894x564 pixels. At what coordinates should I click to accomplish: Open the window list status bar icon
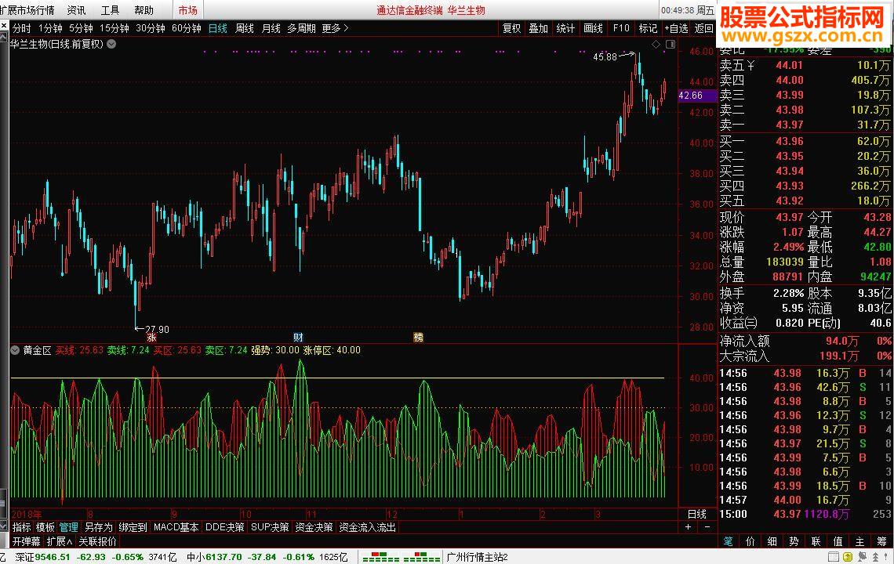pos(833,557)
